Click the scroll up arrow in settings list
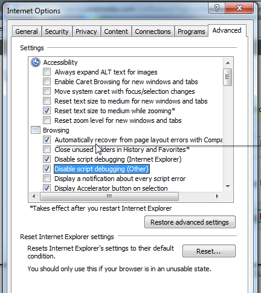The image size is (261, 293). pos(228,63)
